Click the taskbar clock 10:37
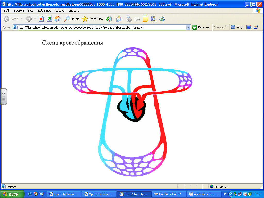The height and width of the screenshot is (198, 264). click(x=257, y=194)
